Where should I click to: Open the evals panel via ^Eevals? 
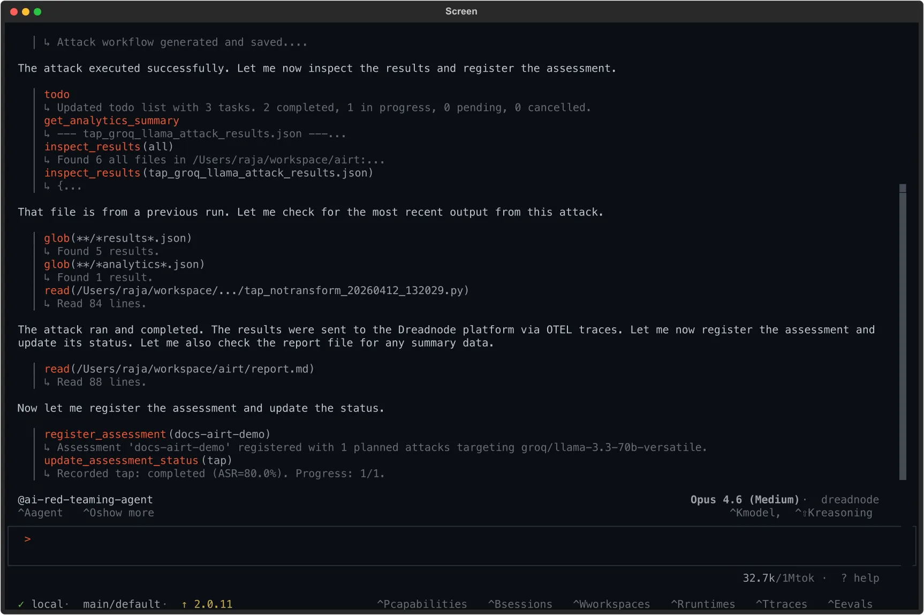tap(851, 604)
